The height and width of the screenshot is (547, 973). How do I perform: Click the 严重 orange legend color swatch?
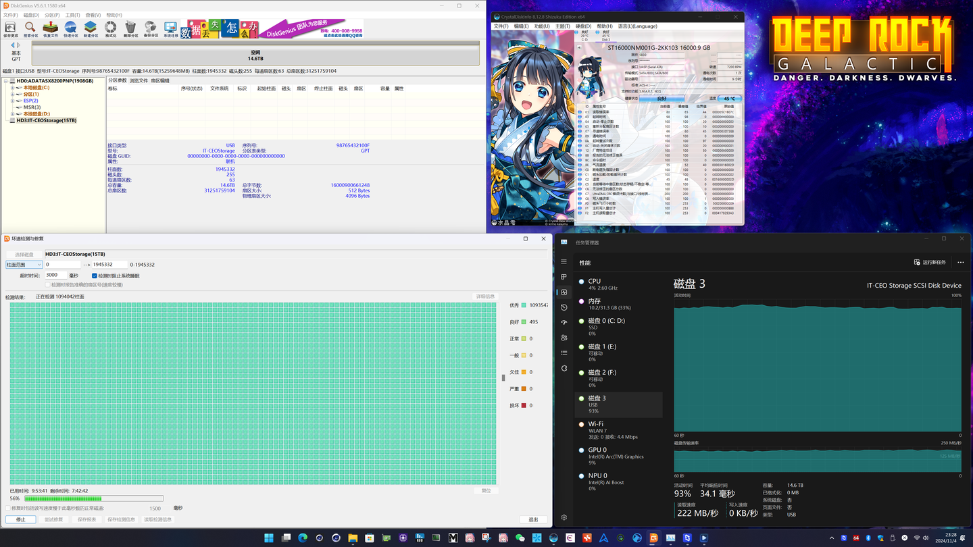point(524,389)
